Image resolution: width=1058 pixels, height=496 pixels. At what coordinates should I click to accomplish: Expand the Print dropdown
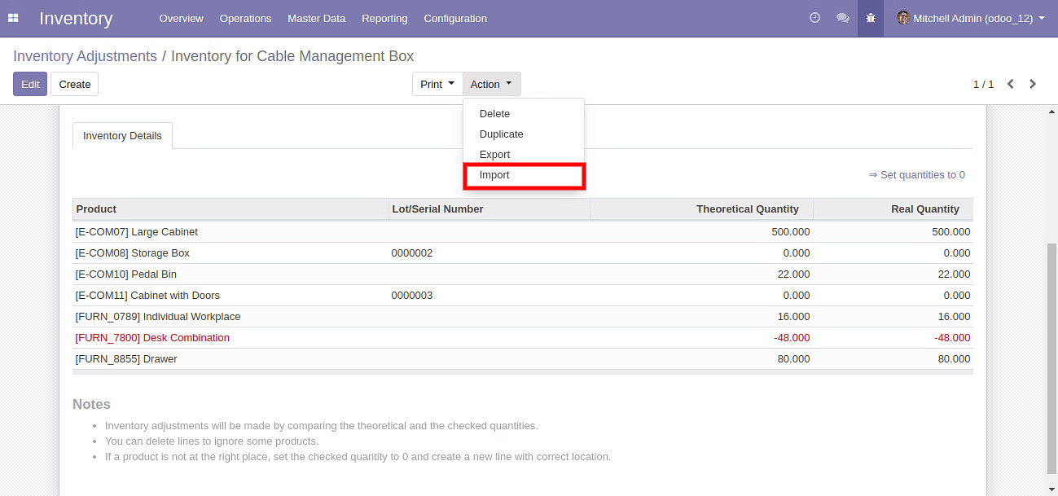(437, 84)
